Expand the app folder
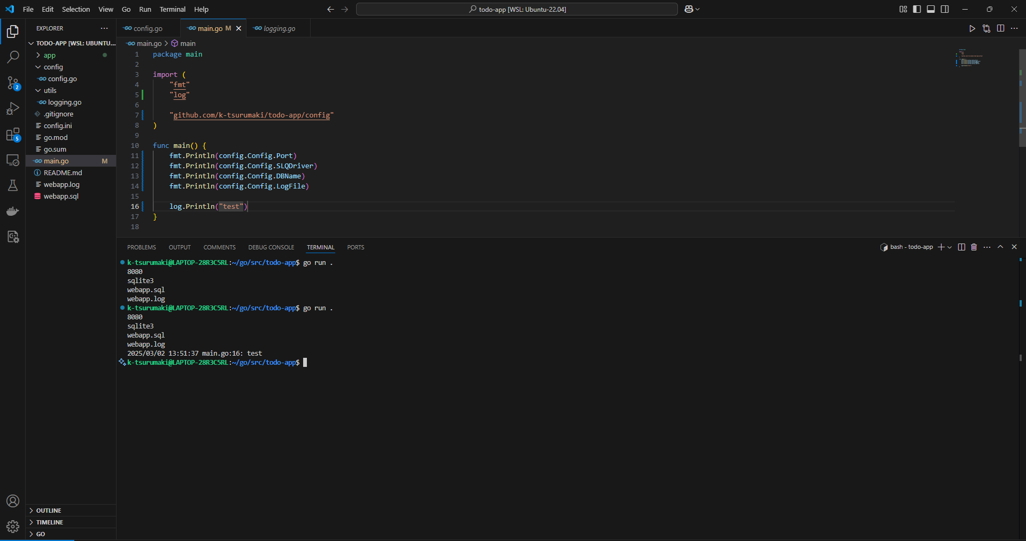Image resolution: width=1026 pixels, height=541 pixels. 38,56
